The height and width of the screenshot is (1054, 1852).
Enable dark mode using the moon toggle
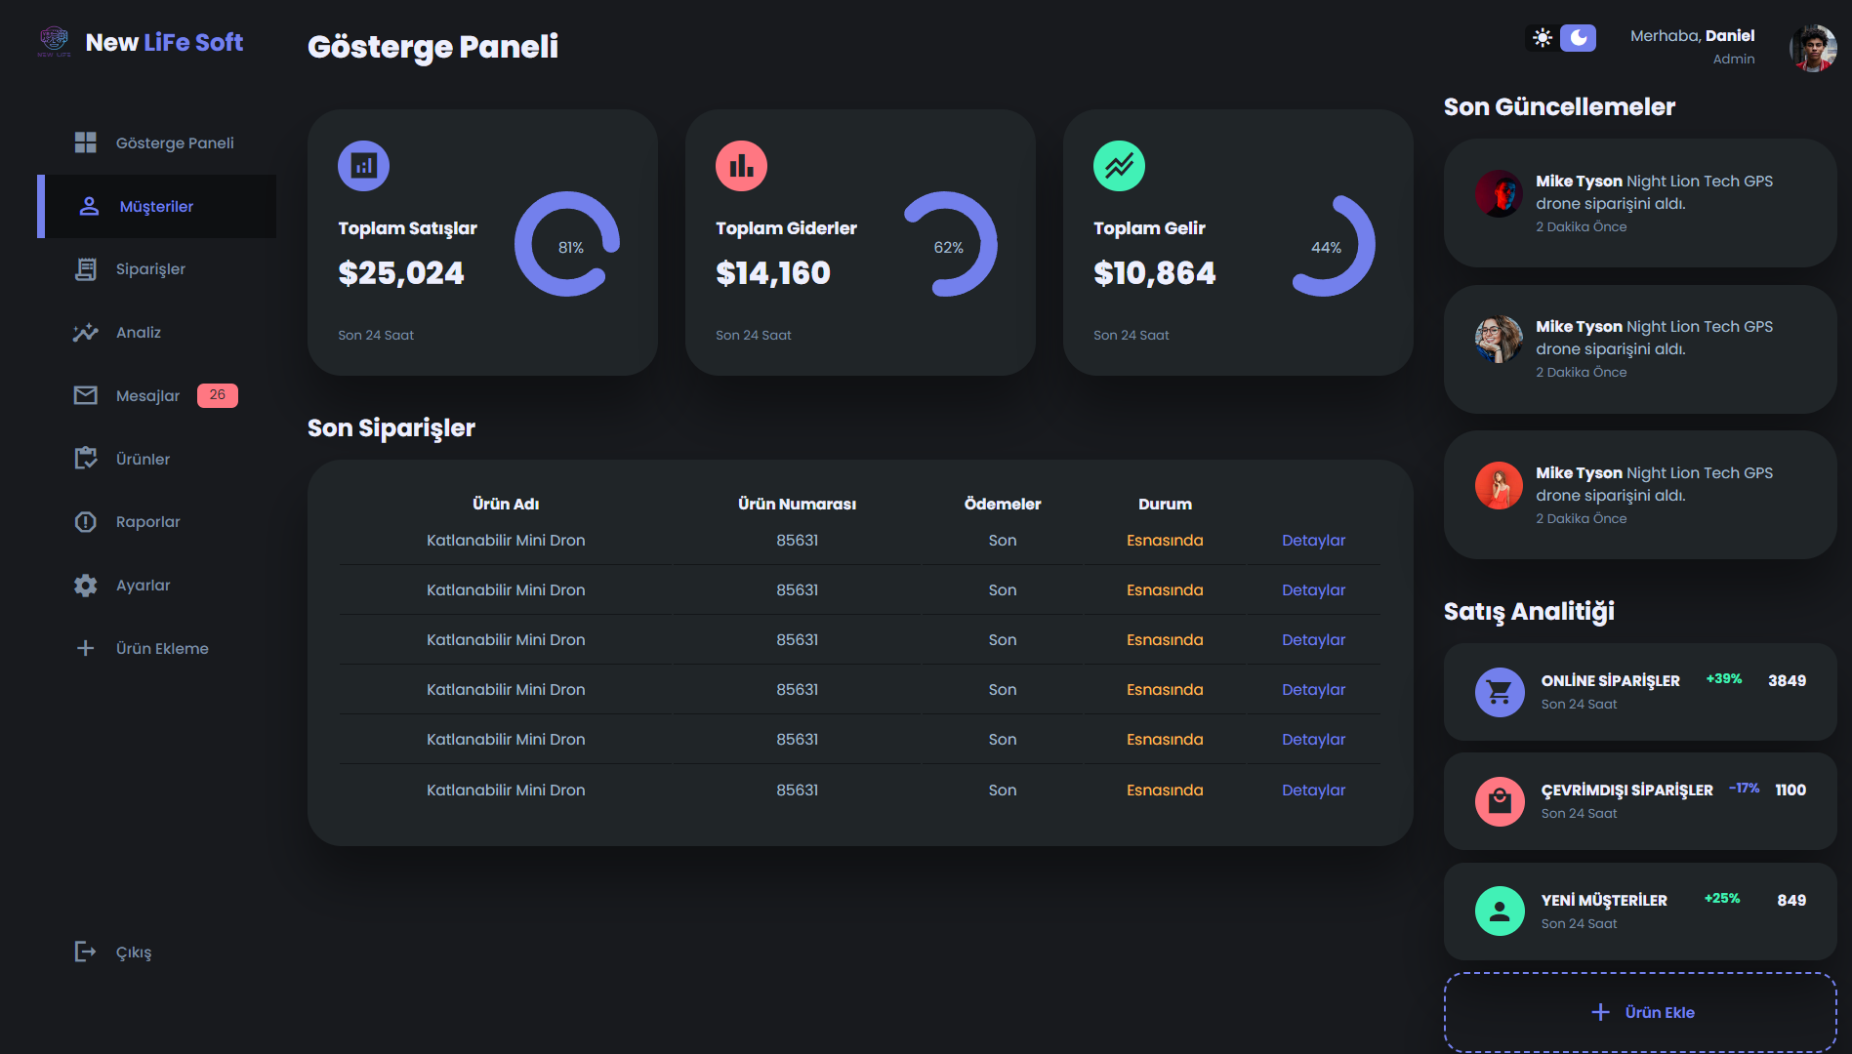(x=1578, y=38)
